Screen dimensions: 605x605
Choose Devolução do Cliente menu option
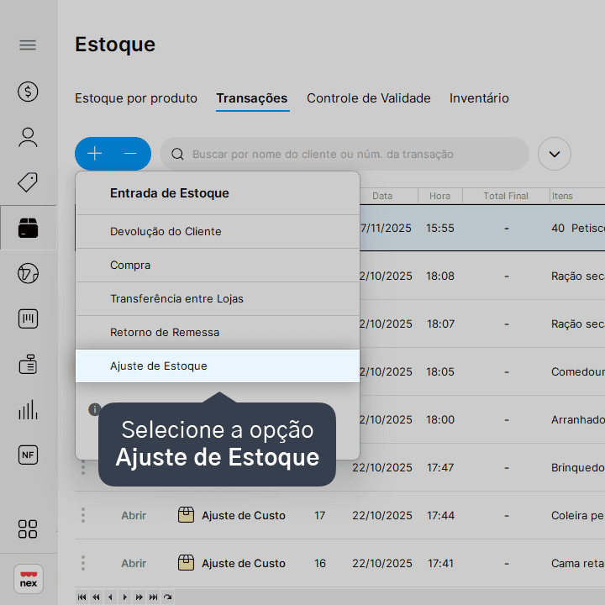coord(218,232)
